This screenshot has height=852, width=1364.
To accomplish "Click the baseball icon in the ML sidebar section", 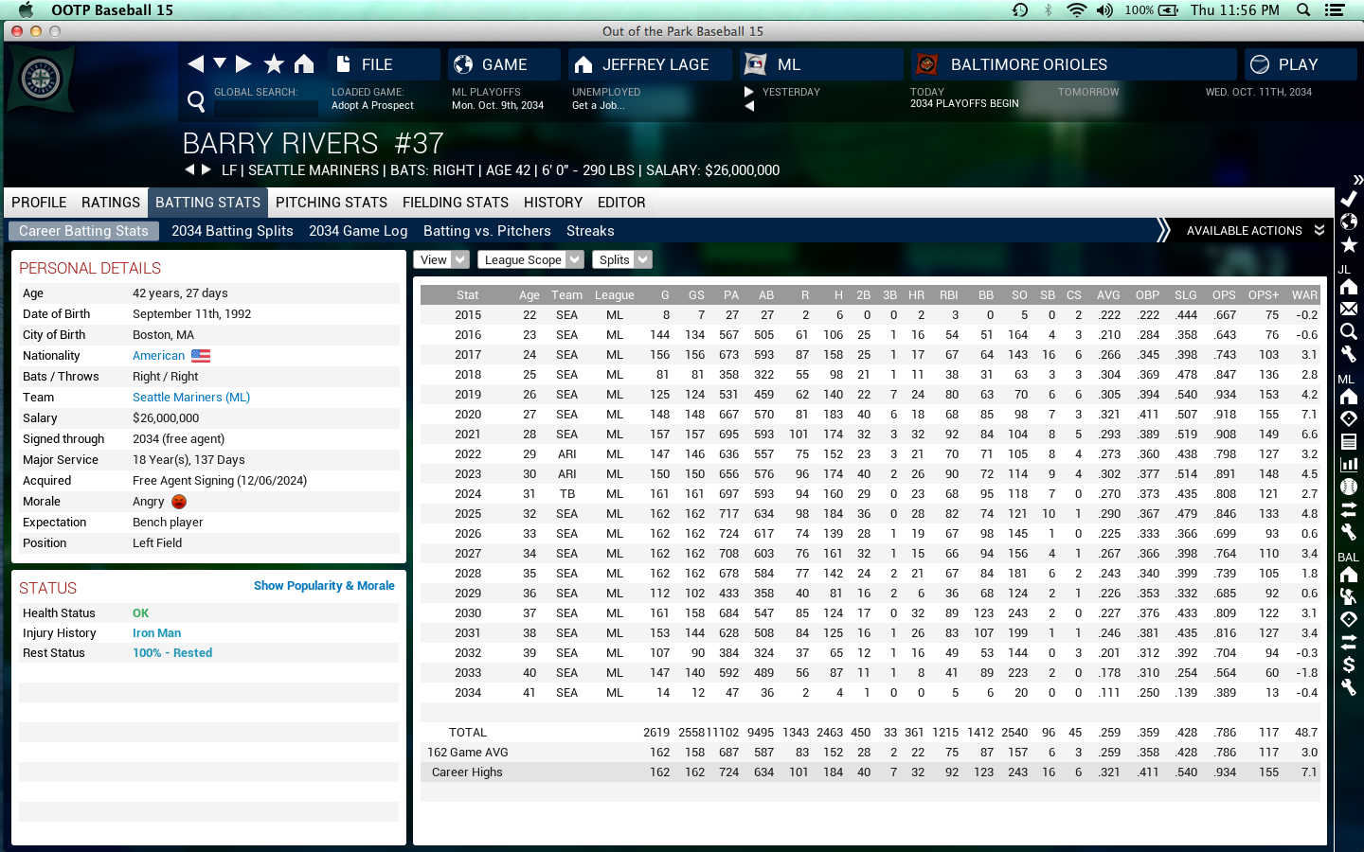I will pyautogui.click(x=1349, y=487).
